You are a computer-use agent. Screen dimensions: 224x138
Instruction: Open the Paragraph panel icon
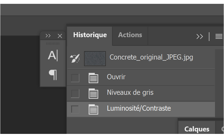53,74
